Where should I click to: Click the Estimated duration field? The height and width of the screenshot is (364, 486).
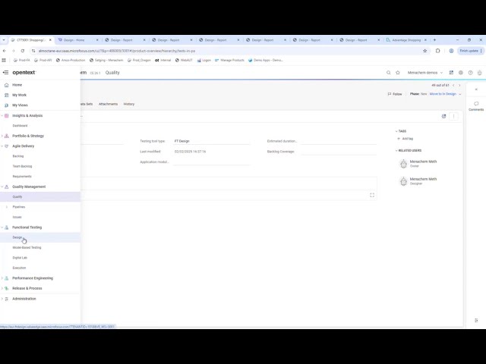[x=339, y=141]
